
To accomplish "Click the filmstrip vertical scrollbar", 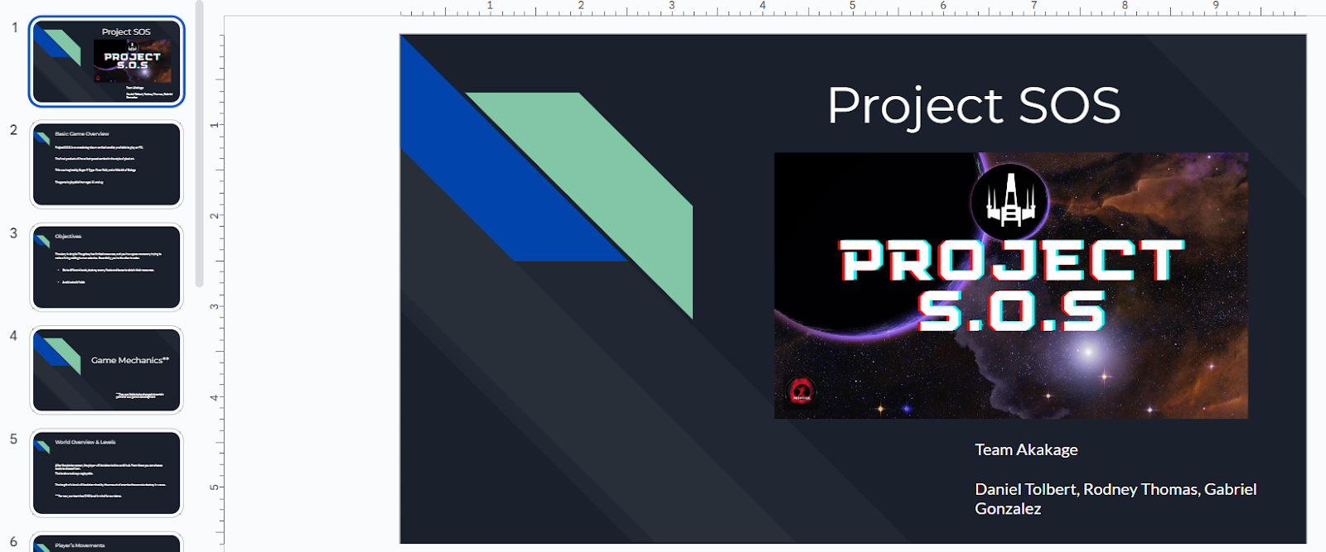I will click(x=199, y=144).
